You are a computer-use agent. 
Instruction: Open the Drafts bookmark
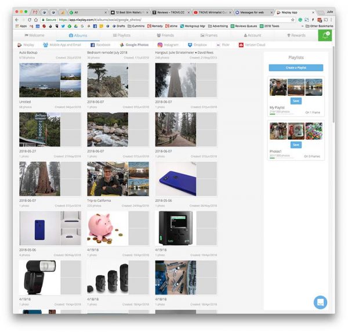coord(119,26)
